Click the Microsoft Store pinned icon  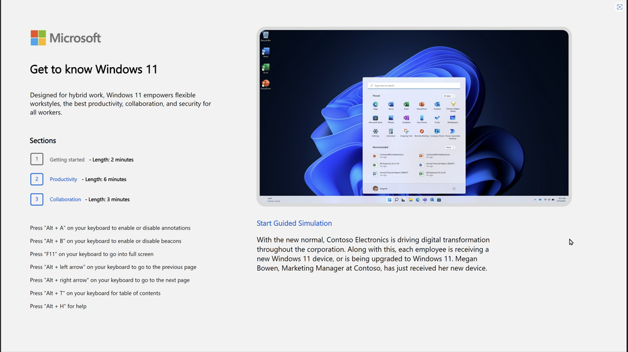[375, 118]
